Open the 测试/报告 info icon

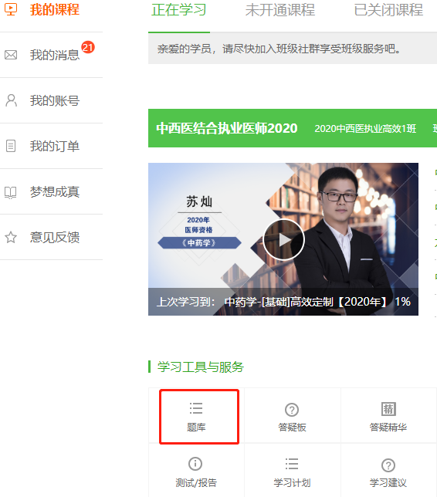click(195, 464)
